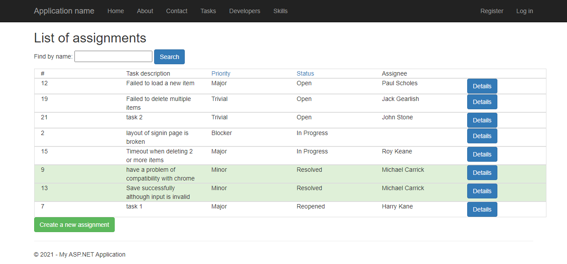Click 'layout of signin page is broken'
The width and height of the screenshot is (567, 264).
coord(157,137)
